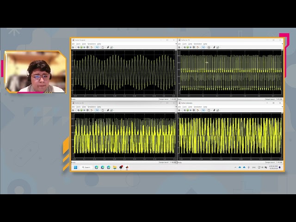Click Stop button in Señal en RX scope
296x222 pixels.
(x=87, y=110)
